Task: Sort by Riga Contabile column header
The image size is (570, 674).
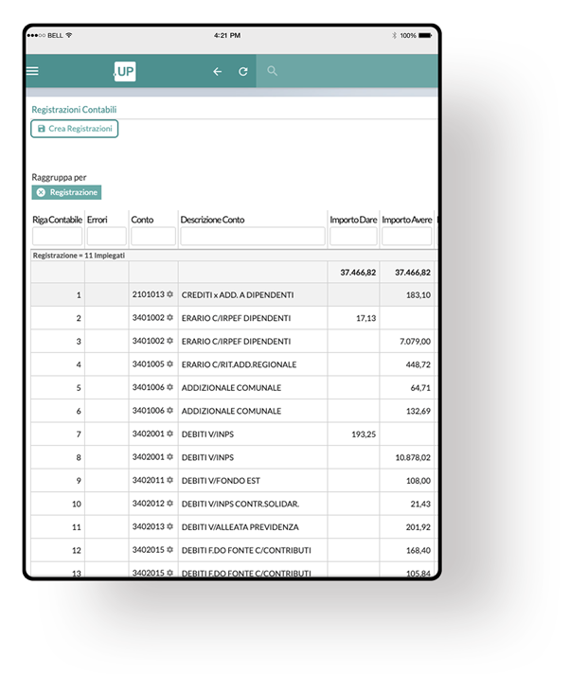Action: coord(57,220)
